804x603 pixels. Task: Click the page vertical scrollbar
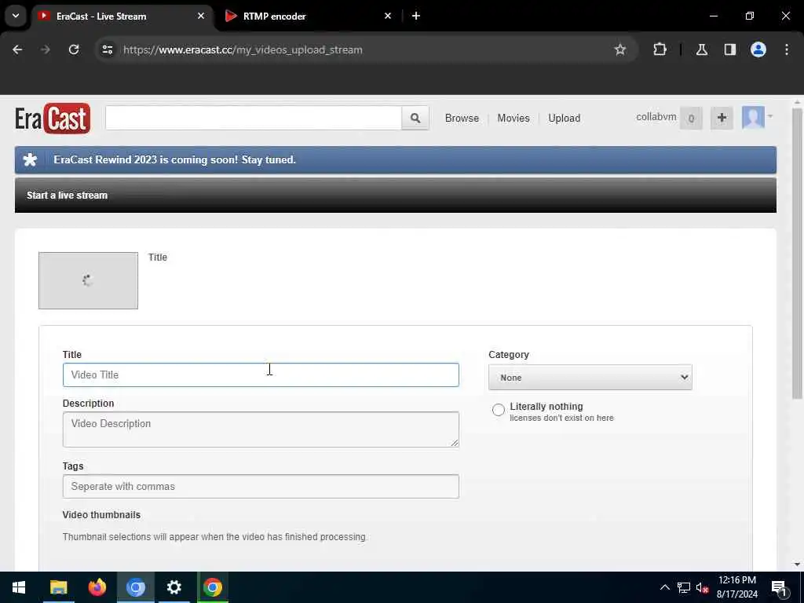[796, 254]
